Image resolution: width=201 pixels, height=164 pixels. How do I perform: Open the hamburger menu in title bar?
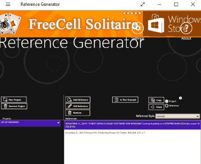8,4
